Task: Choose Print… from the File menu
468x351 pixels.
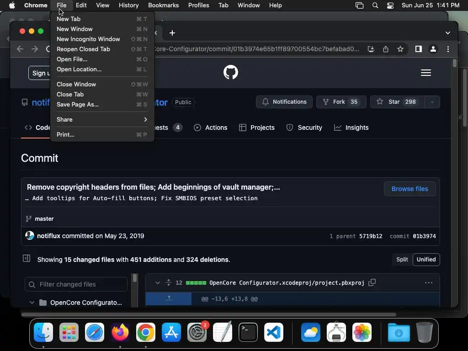Action: pos(102,135)
